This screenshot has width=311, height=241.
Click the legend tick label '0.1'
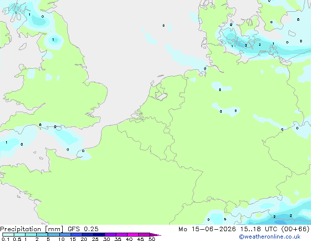tap(5, 239)
